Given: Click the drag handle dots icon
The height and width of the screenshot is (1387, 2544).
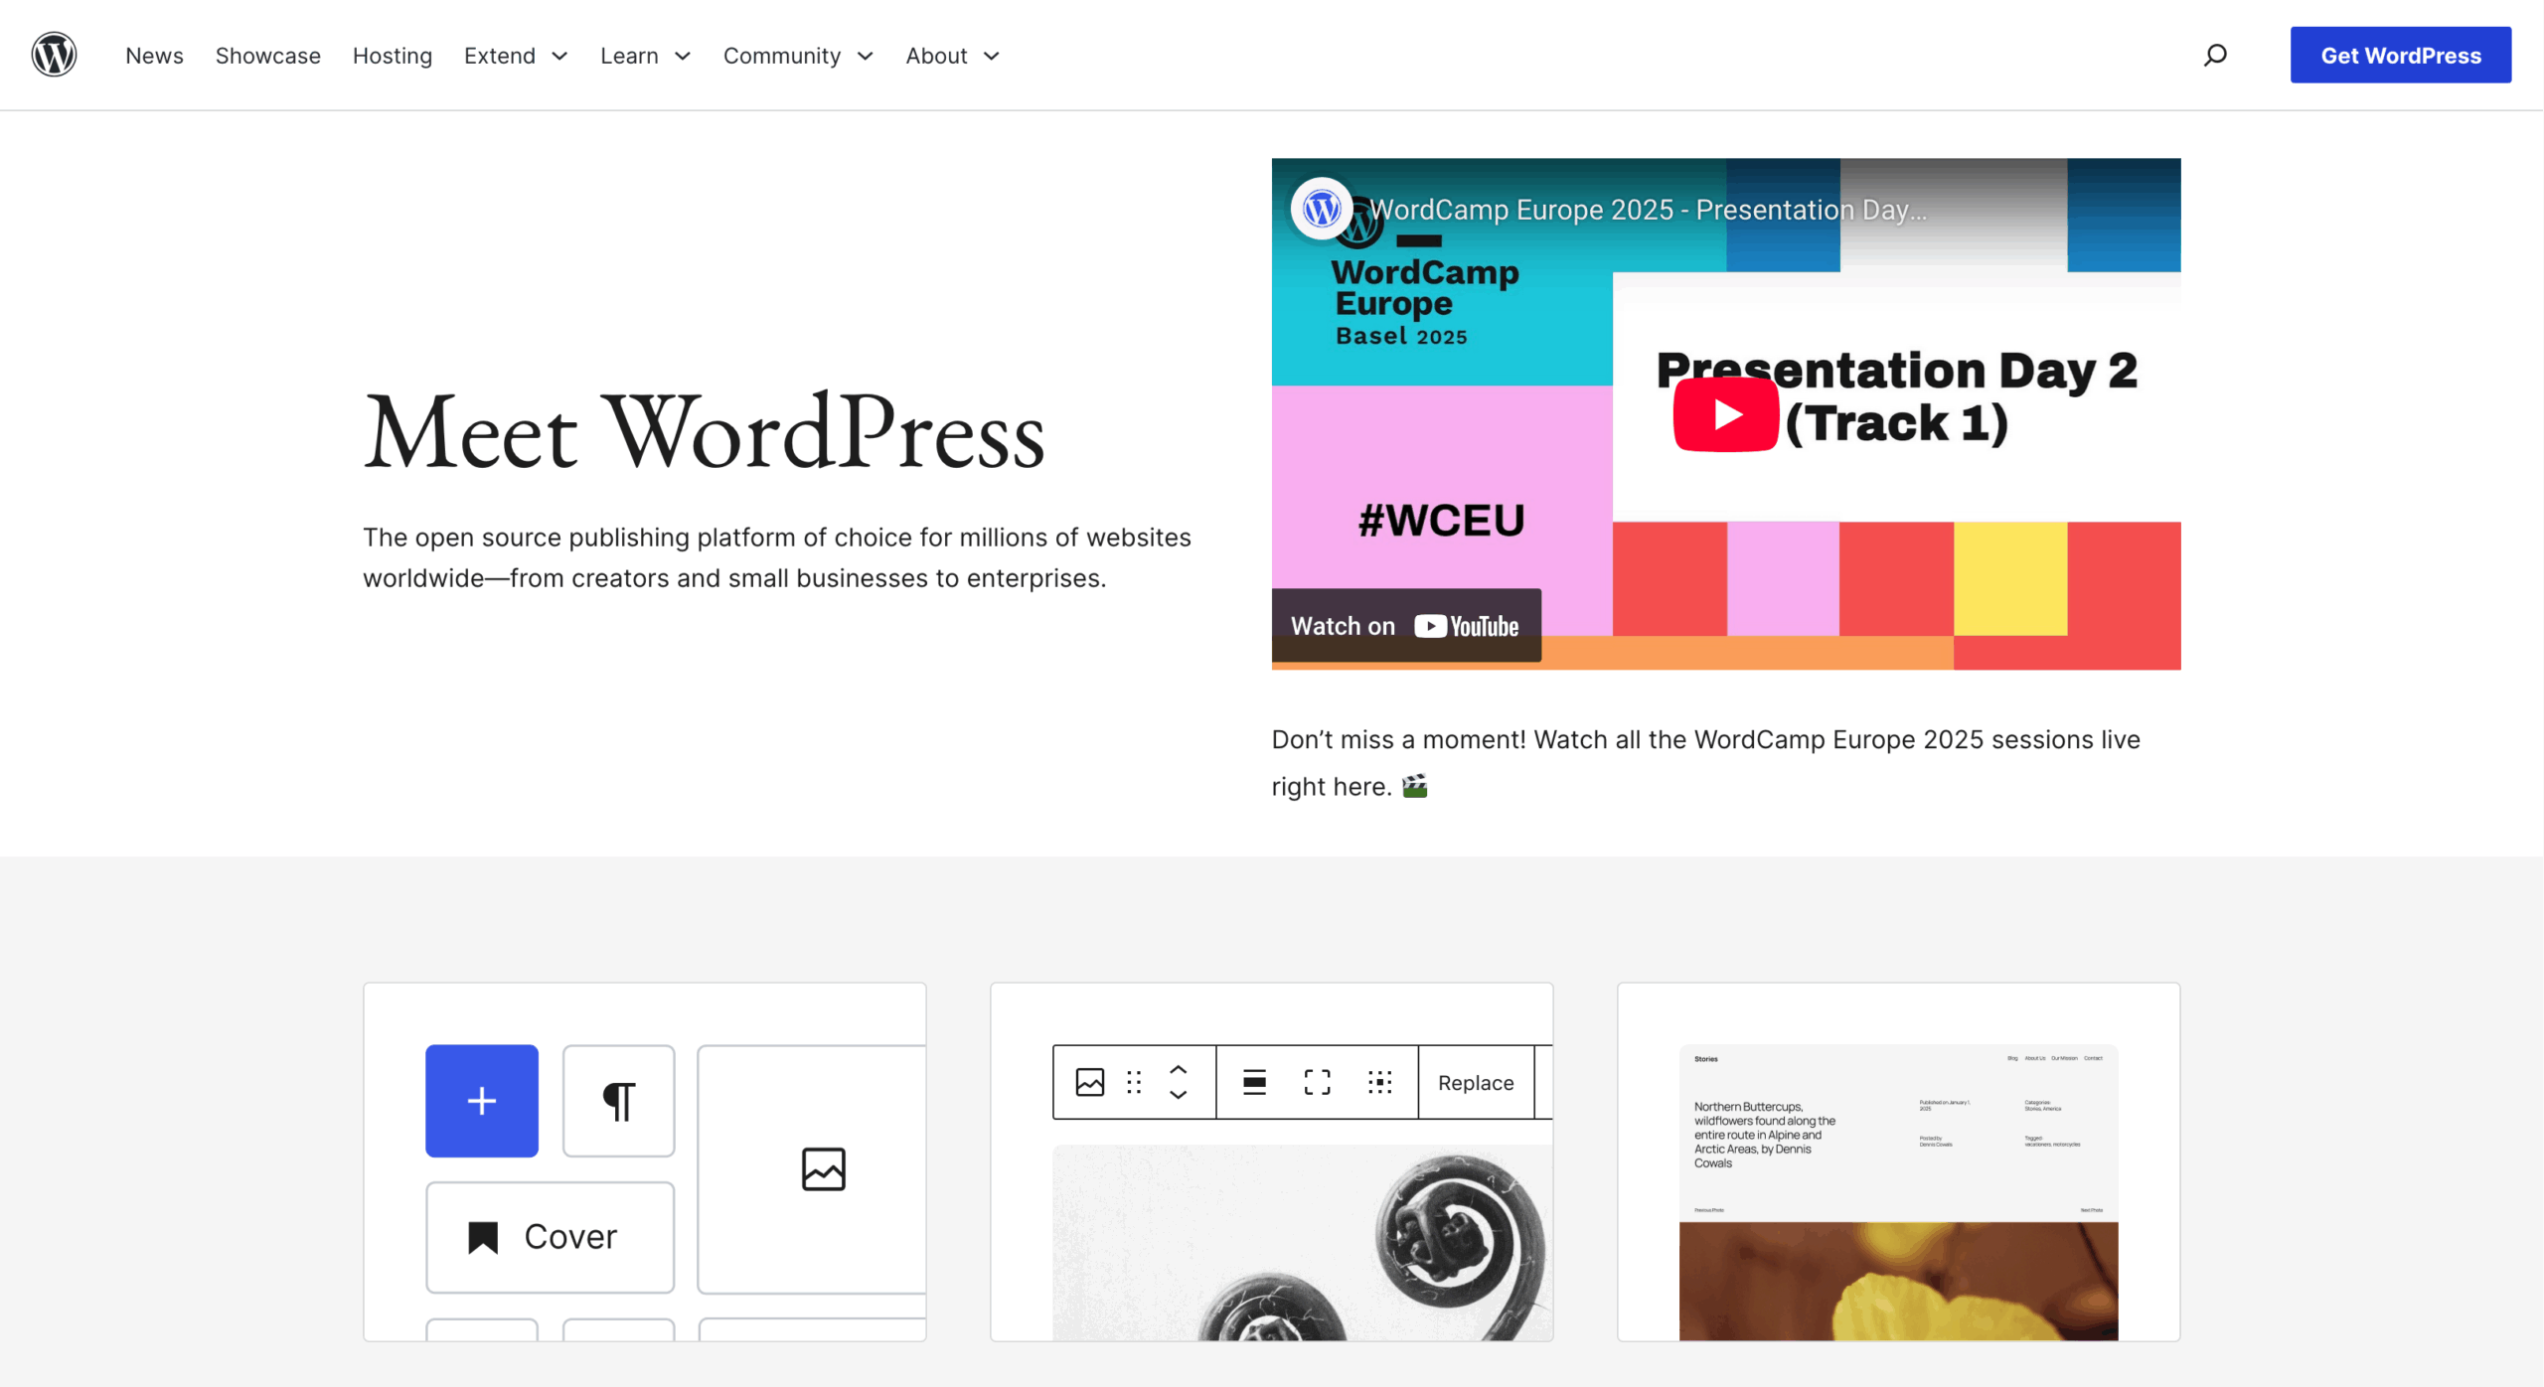Looking at the screenshot, I should pyautogui.click(x=1134, y=1082).
